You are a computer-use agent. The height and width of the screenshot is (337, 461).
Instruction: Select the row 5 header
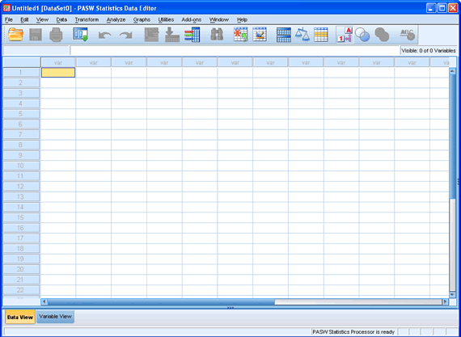click(20, 114)
